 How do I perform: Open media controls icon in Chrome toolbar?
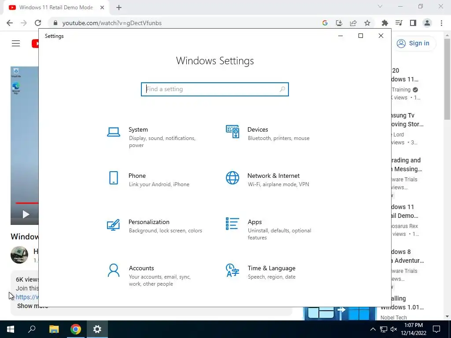pos(399,23)
